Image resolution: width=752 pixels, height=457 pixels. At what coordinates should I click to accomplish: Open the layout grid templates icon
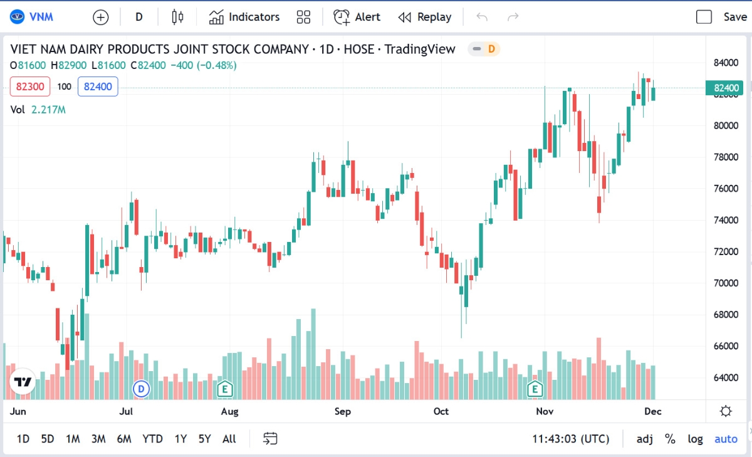click(x=303, y=17)
